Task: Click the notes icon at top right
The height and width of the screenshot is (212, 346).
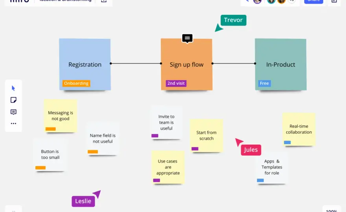Action: (334, 1)
